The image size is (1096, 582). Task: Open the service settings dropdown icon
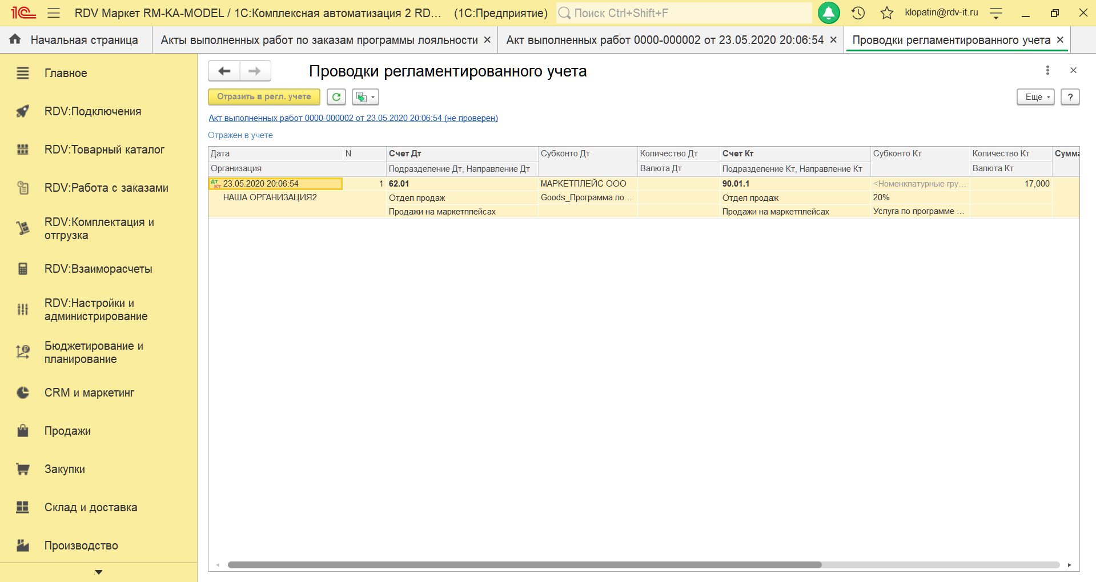coord(995,13)
